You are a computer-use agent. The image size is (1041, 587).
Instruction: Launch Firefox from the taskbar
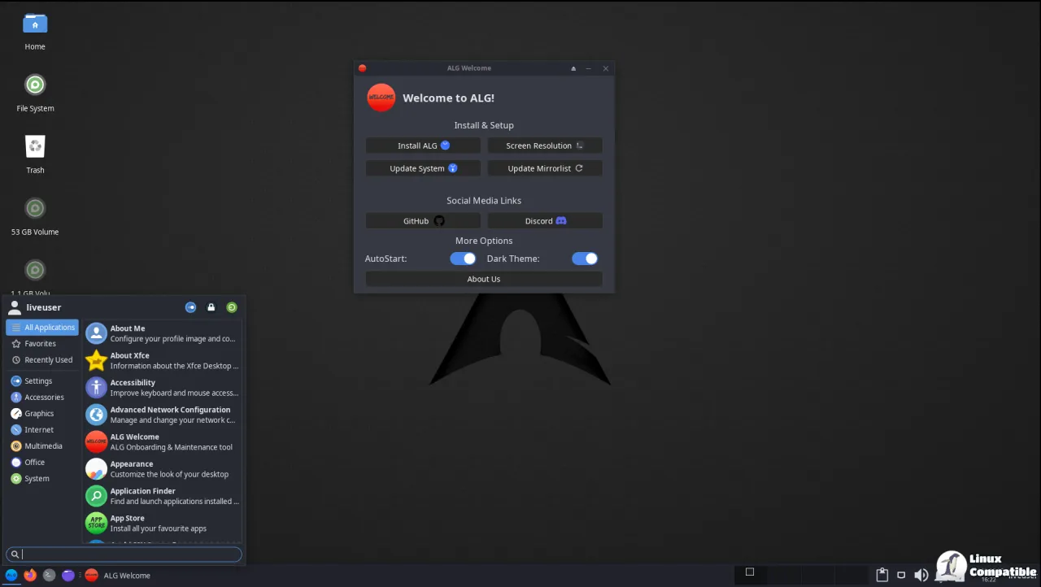coord(30,575)
